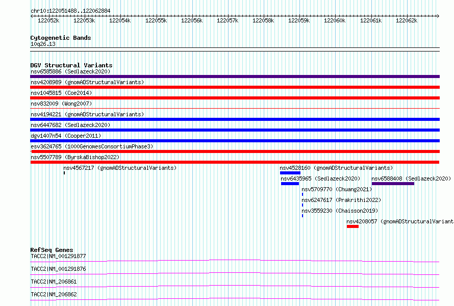The width and height of the screenshot is (454, 306).
Task: Open the nsv6447682 (Sedlazeck2020) label
Action: click(x=70, y=125)
